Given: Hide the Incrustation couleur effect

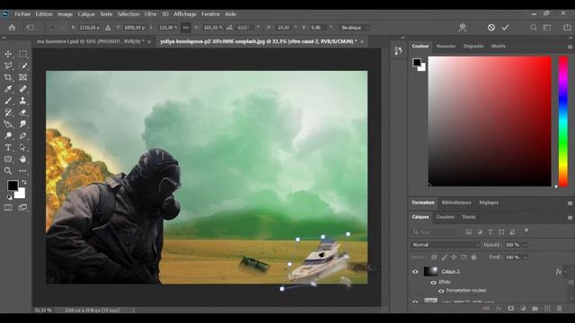Looking at the screenshot, I should (x=441, y=291).
